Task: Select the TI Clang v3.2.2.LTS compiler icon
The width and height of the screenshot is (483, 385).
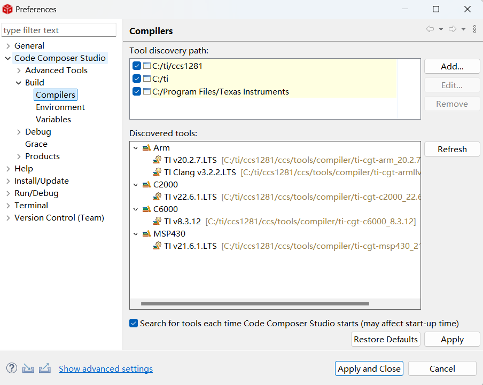Action: (157, 172)
